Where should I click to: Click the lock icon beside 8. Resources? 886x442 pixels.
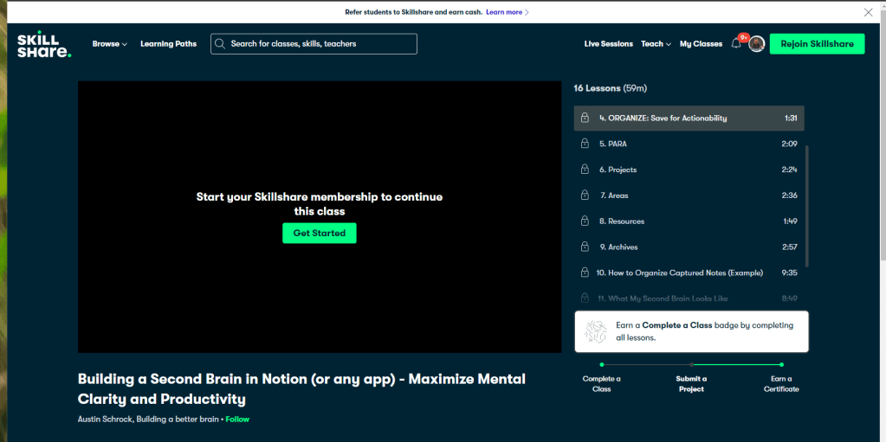click(x=585, y=221)
